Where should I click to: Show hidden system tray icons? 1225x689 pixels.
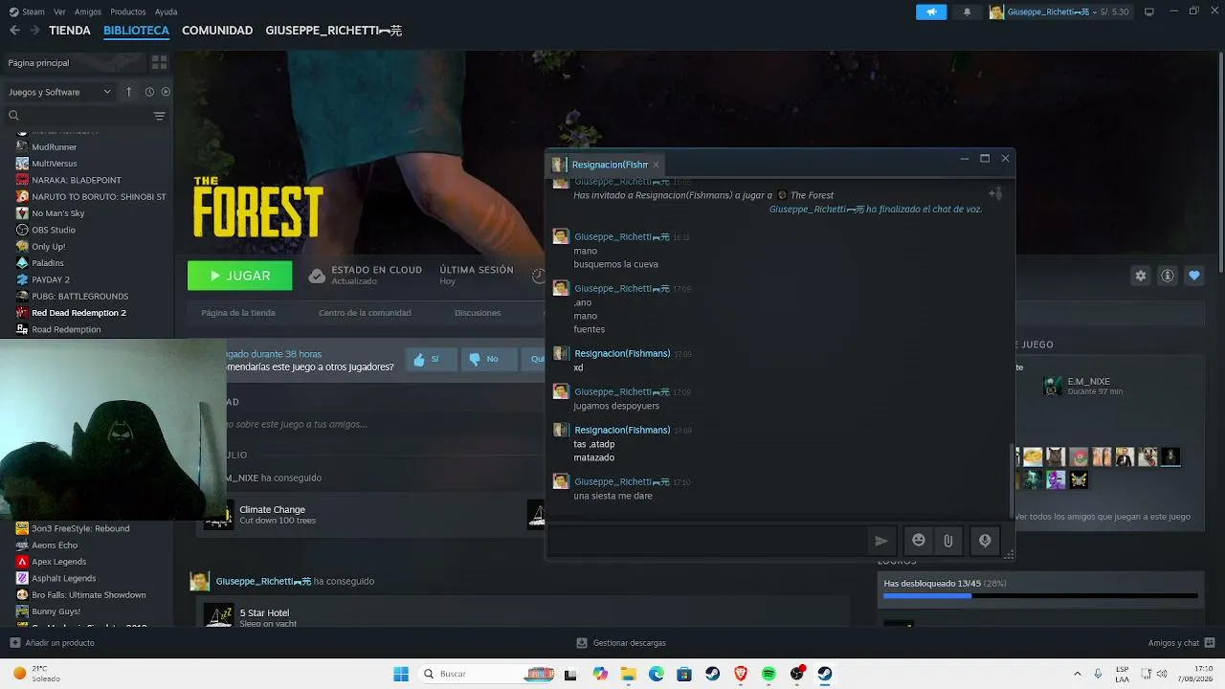click(x=1078, y=674)
